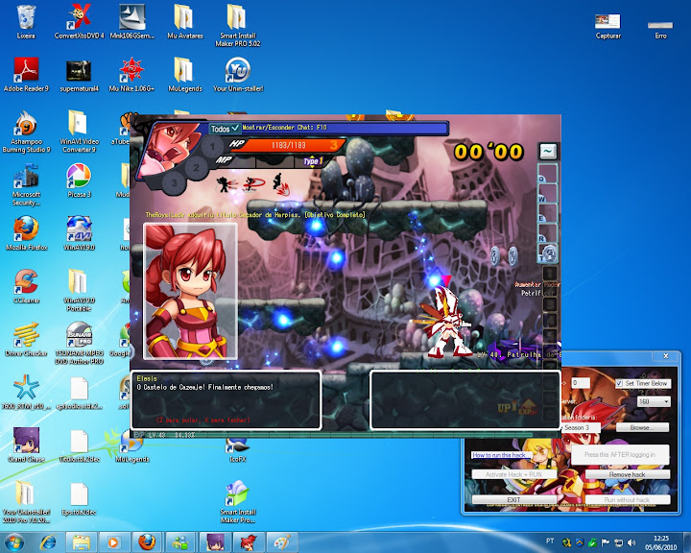
Task: Click the R quick-slot in game sidebar
Action: click(x=547, y=233)
